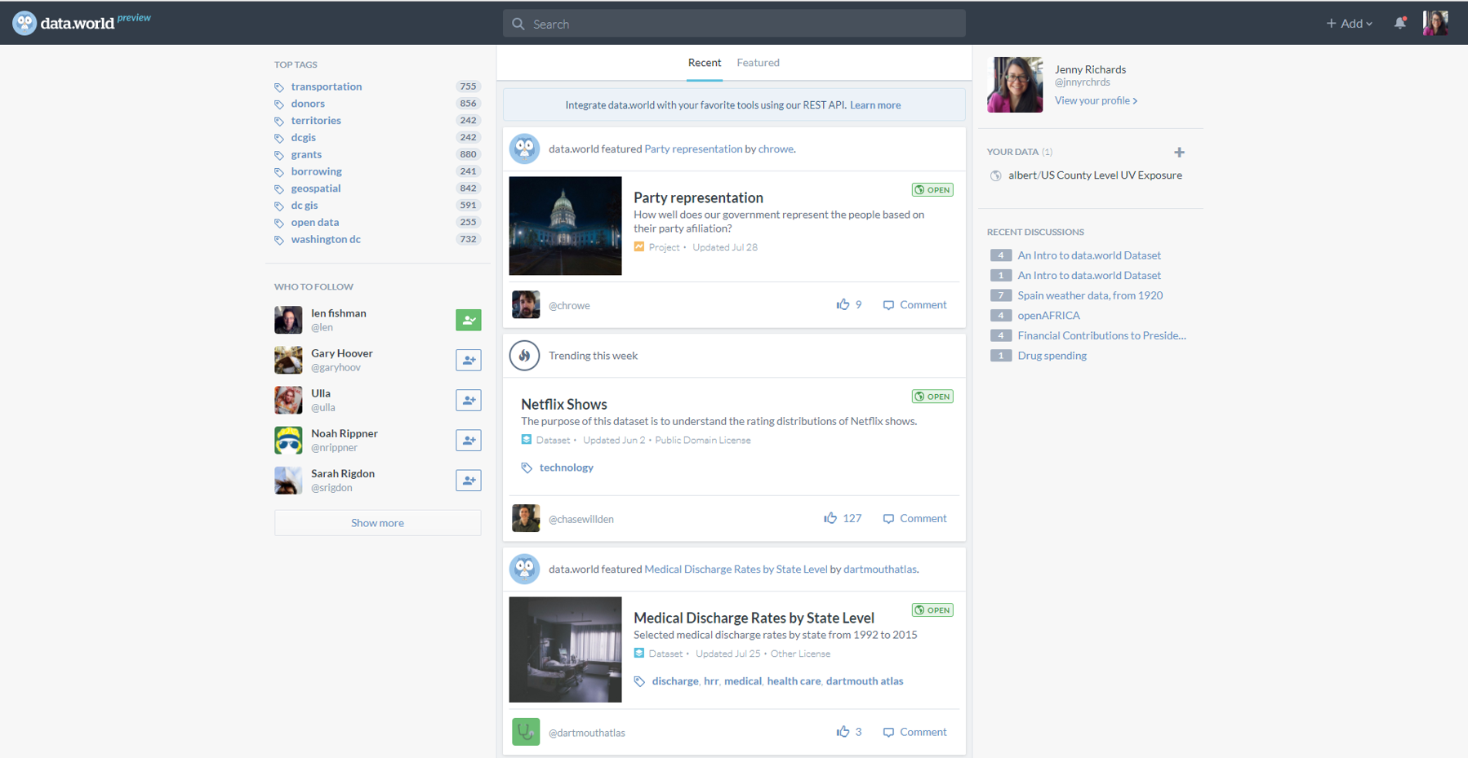Image resolution: width=1468 pixels, height=758 pixels.
Task: Click Ulla's avatar
Action: tap(288, 400)
